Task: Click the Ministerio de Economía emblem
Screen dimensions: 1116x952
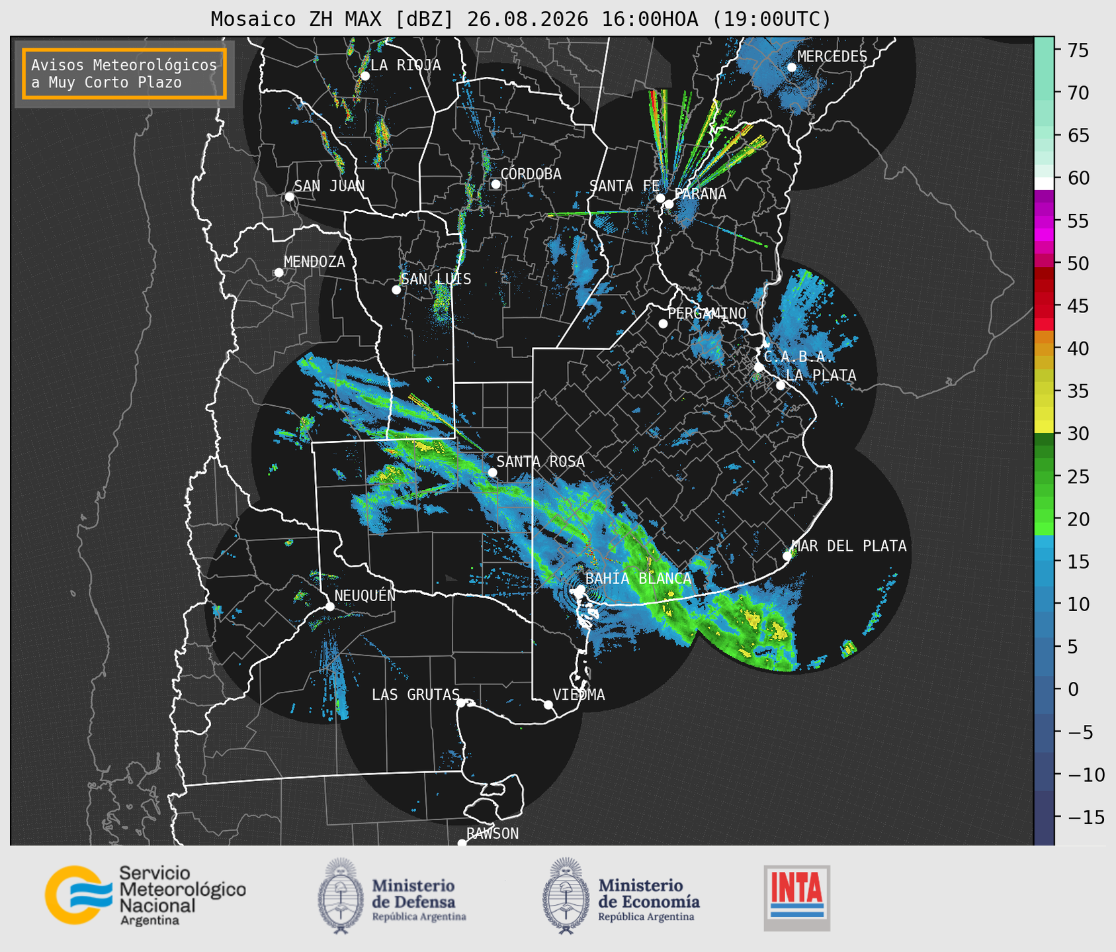Action: (x=566, y=896)
